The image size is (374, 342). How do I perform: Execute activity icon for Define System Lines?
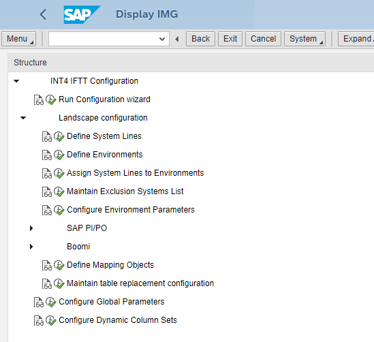[59, 137]
